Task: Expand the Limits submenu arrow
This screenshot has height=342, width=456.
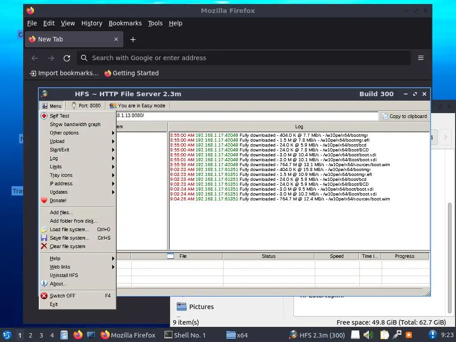Action: 113,167
